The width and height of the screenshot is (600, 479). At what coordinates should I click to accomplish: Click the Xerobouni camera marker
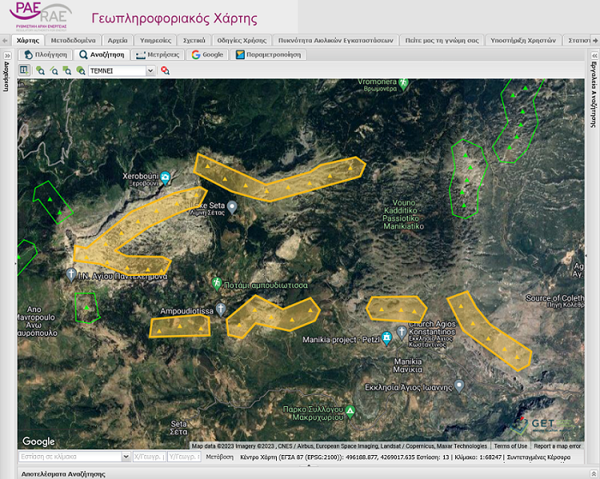click(165, 178)
